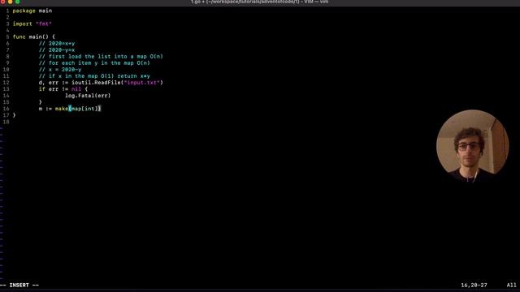Click the 'if err != nil {' line

[x=63, y=89]
